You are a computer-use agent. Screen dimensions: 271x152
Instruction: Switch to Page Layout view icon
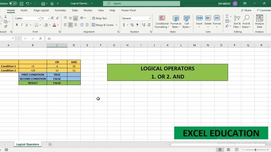(228, 149)
